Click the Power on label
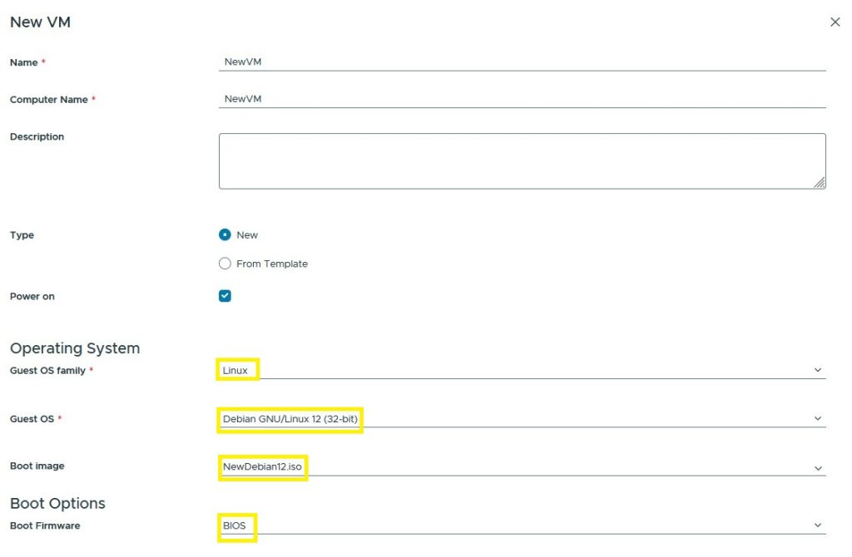The image size is (852, 557). pyautogui.click(x=32, y=296)
